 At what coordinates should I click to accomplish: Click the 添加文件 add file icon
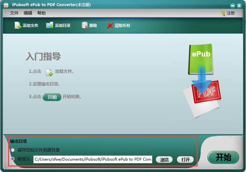point(18,25)
